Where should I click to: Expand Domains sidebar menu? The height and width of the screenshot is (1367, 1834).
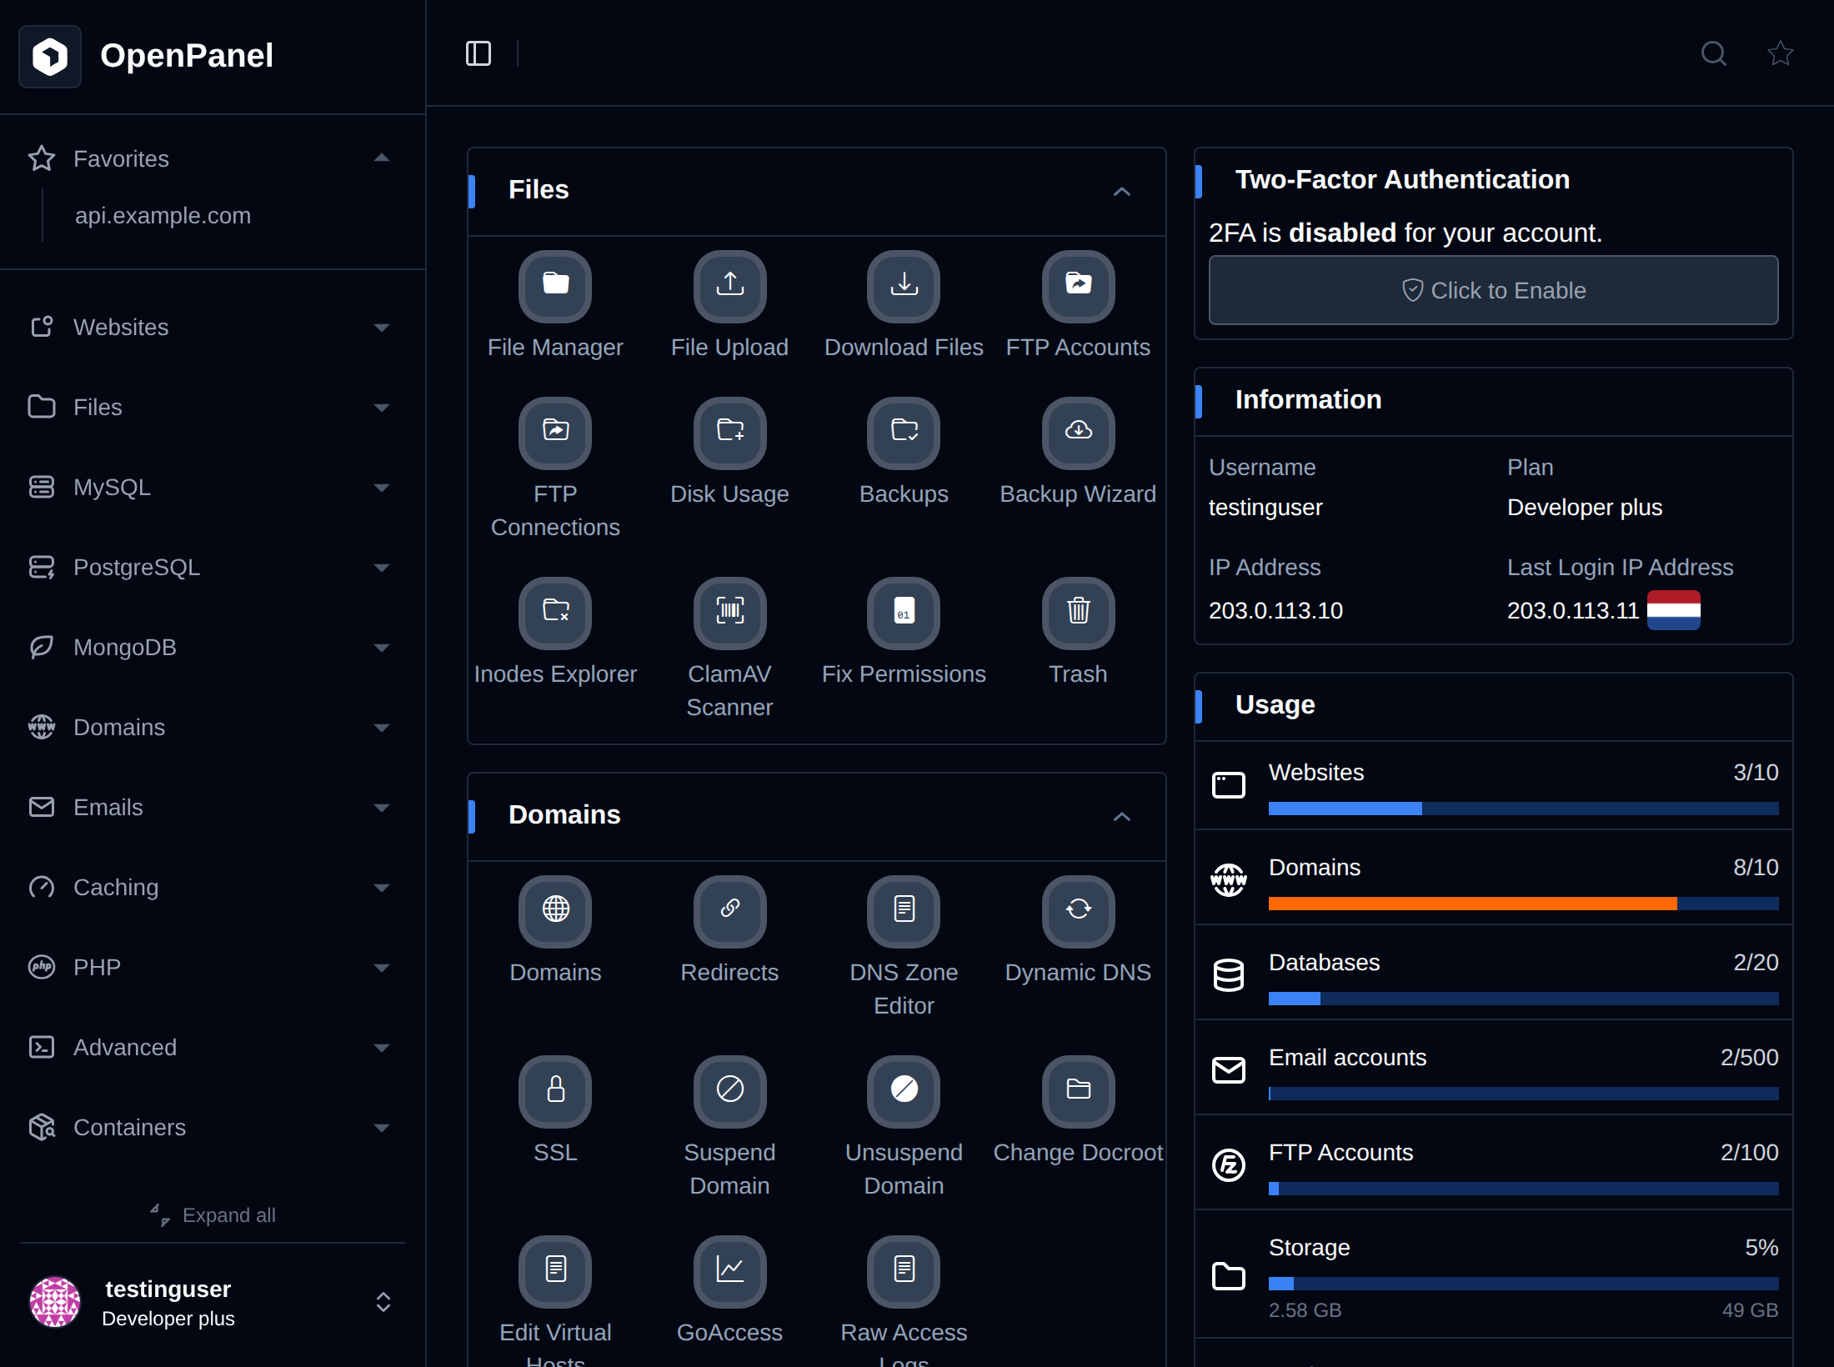tap(208, 727)
